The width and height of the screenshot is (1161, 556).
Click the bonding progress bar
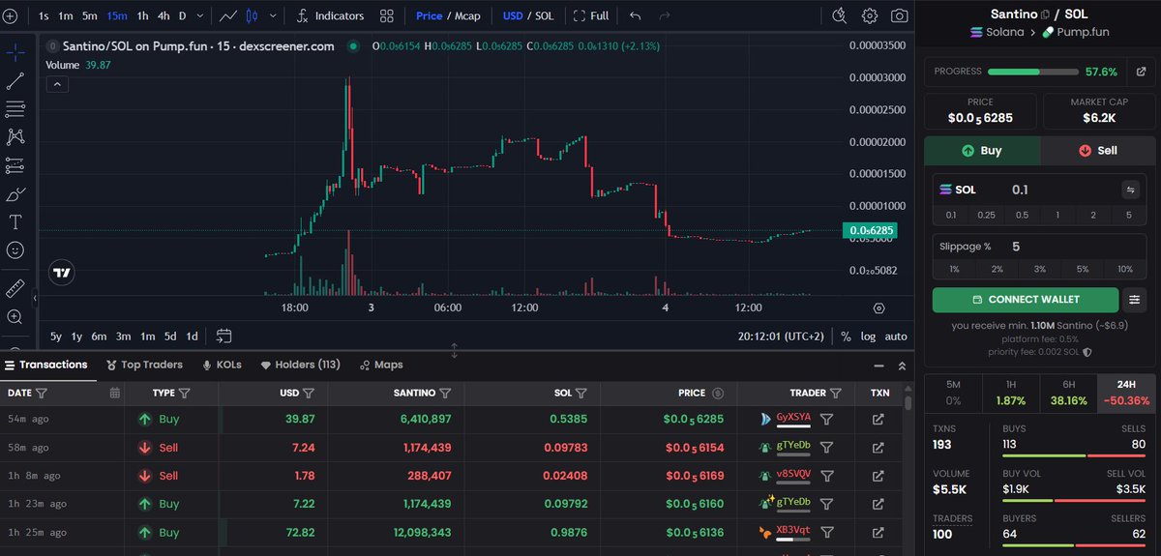1033,72
